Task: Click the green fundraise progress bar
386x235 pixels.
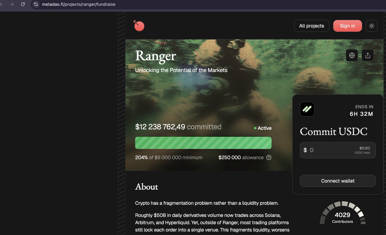Action: click(203, 143)
